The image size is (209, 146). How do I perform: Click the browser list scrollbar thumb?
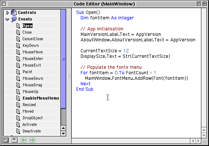tap(63, 59)
